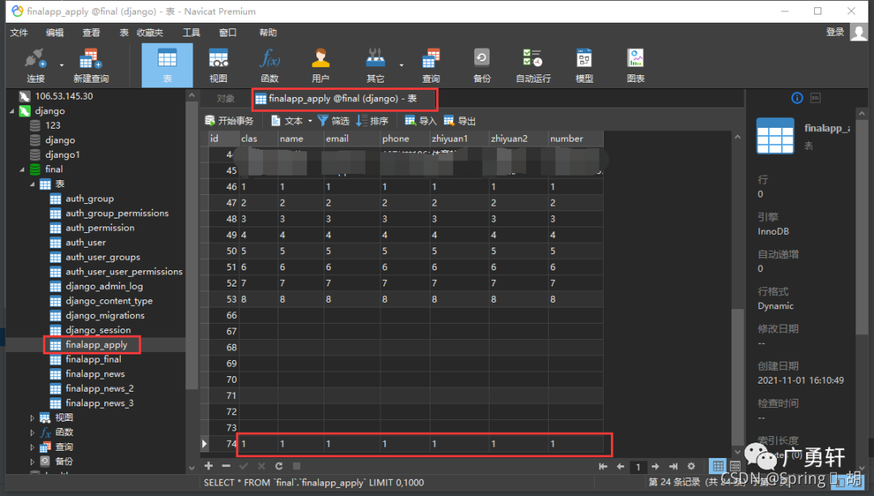Click the 视图 (View) toolbar icon
Screen dimensions: 874x496
[x=218, y=65]
